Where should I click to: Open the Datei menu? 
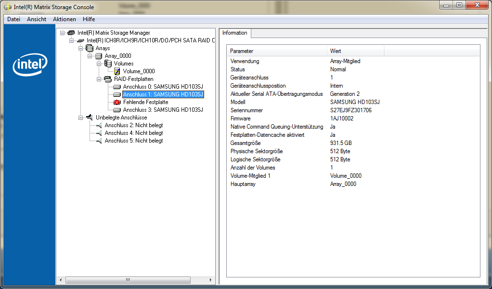pyautogui.click(x=13, y=19)
